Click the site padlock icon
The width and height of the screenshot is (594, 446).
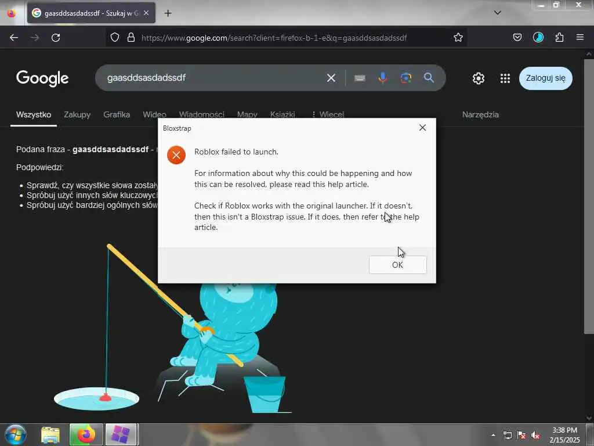point(131,37)
